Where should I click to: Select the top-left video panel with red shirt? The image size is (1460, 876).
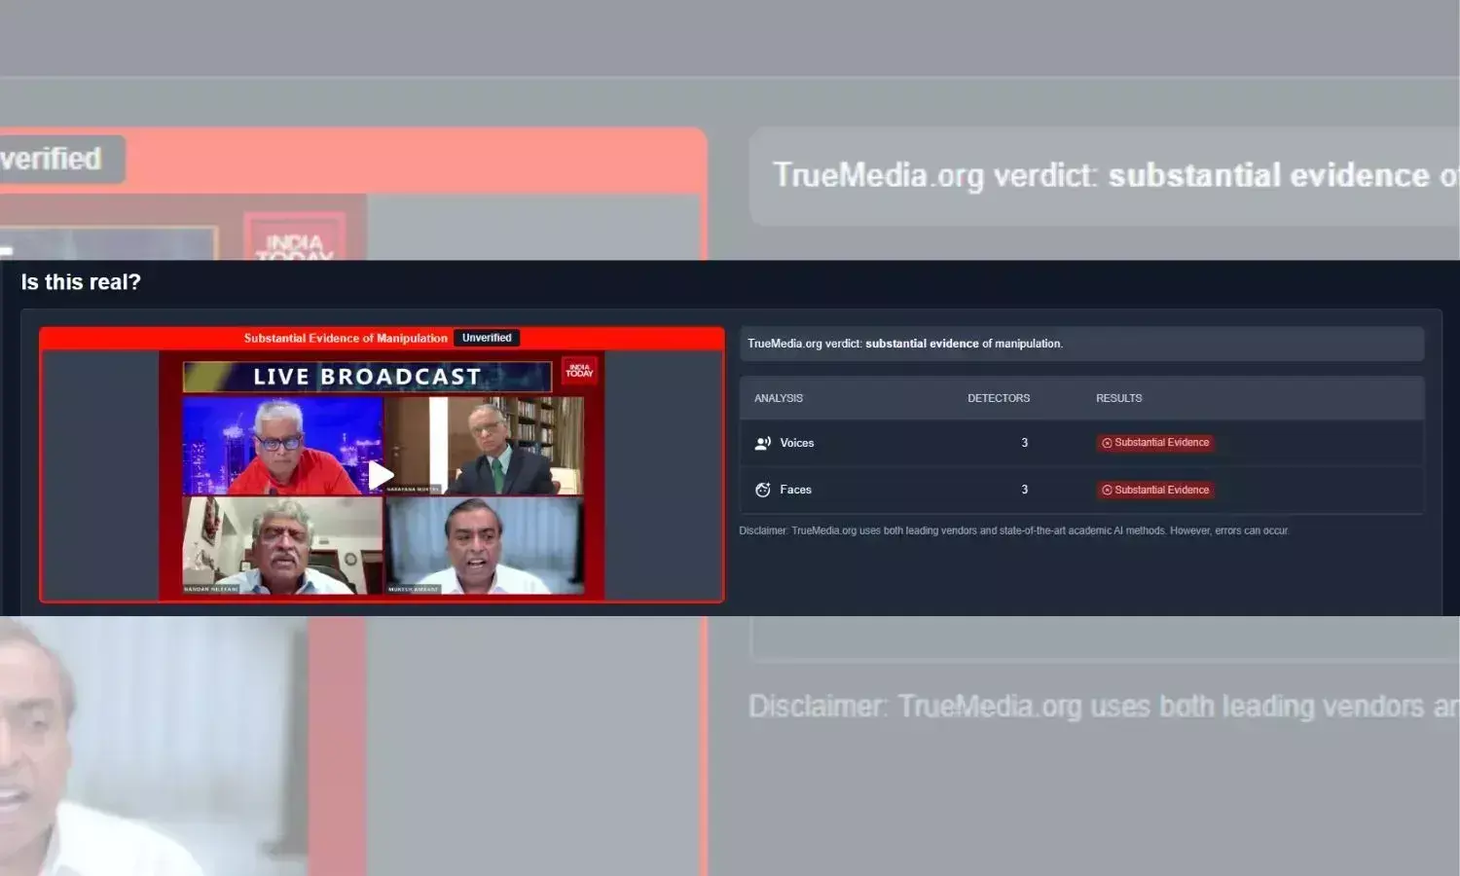pyautogui.click(x=282, y=445)
